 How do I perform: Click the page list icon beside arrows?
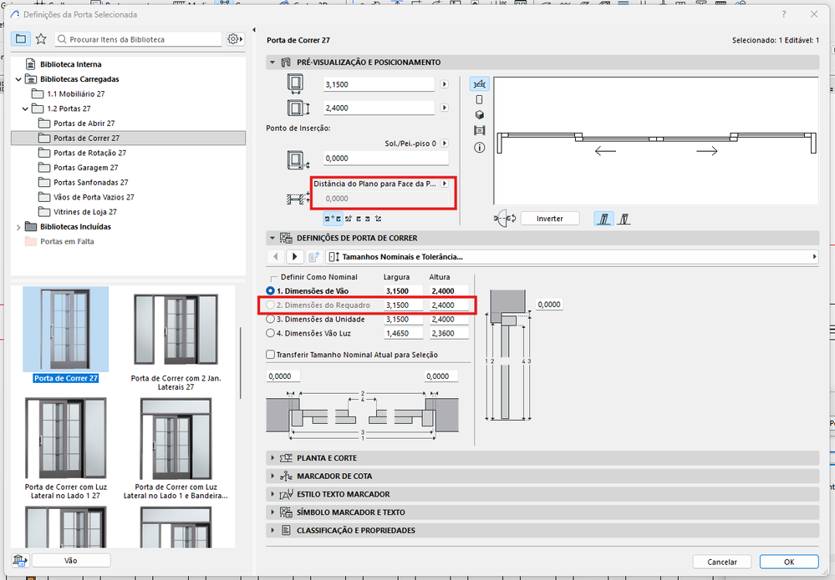314,257
